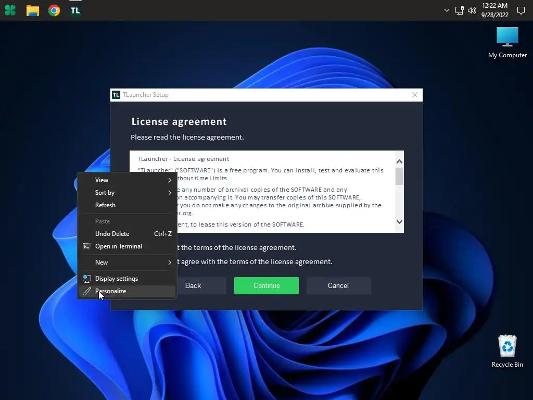Choose Display settings from context menu
This screenshot has width=533, height=400.
tap(127, 279)
